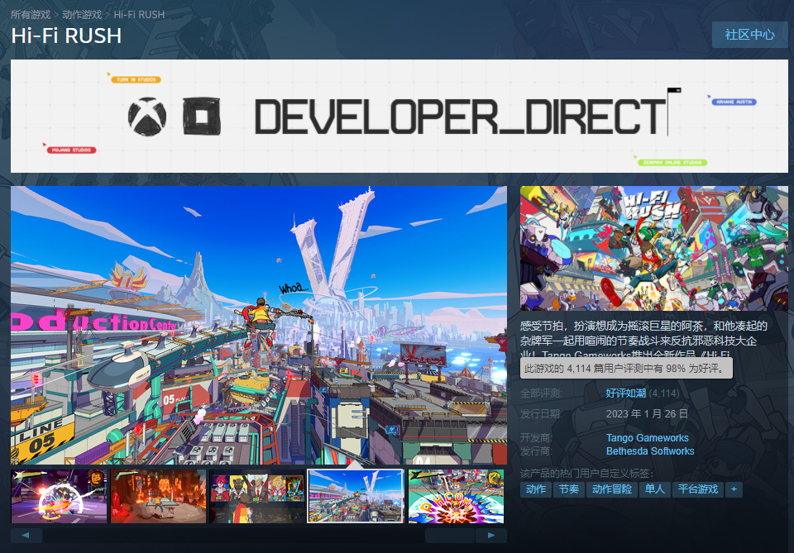Open 动作游戏 breadcrumb link

point(82,15)
